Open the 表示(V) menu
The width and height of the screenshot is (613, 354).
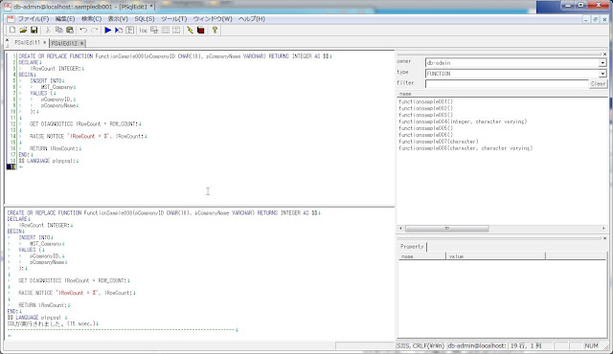tap(118, 19)
